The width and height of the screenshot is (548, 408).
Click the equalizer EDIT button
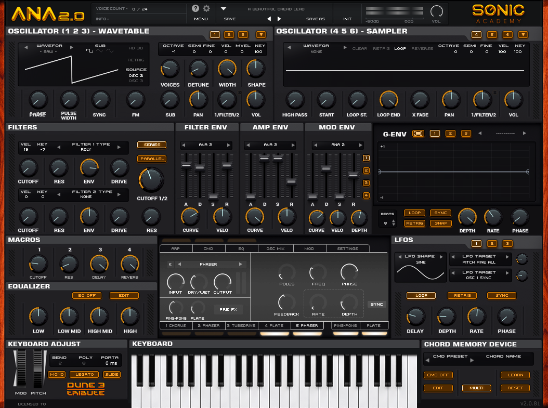pyautogui.click(x=124, y=296)
